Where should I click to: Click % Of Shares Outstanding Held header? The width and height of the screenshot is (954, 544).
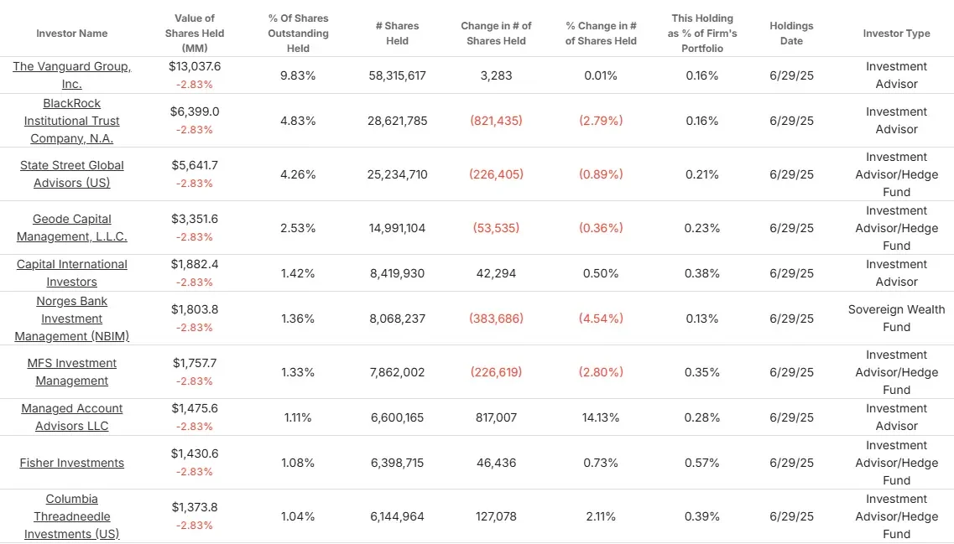(x=298, y=34)
